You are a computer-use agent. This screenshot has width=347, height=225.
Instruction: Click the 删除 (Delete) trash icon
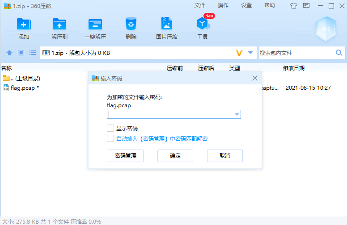(x=131, y=24)
